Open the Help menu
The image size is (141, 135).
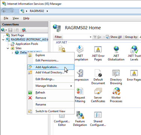(x=26, y=18)
